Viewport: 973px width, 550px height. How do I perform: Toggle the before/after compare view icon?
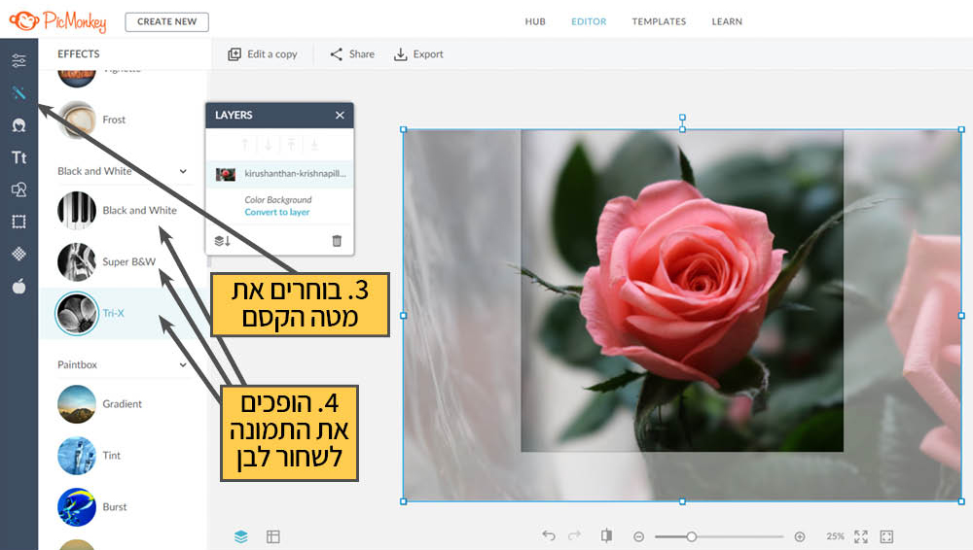607,536
